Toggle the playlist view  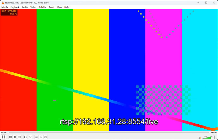[x=36, y=137]
